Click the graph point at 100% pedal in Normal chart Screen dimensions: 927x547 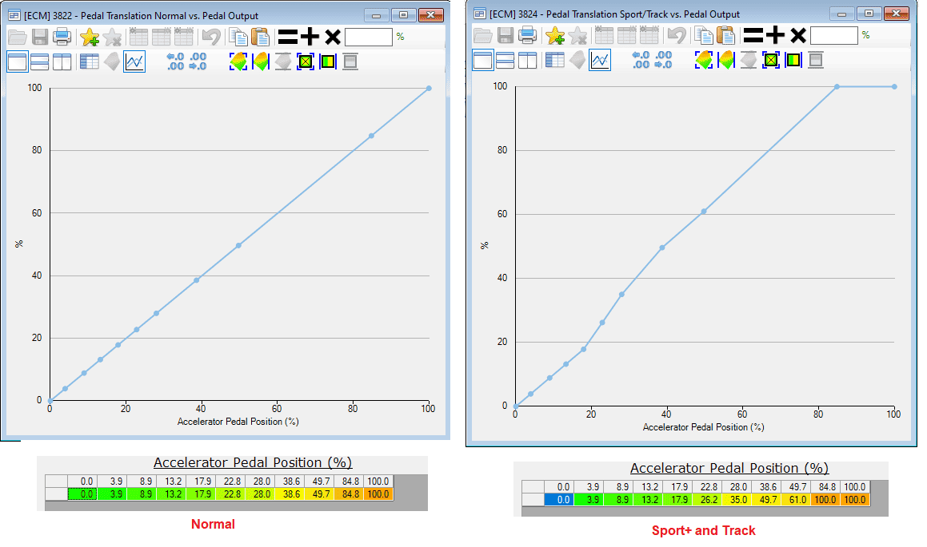pos(429,89)
